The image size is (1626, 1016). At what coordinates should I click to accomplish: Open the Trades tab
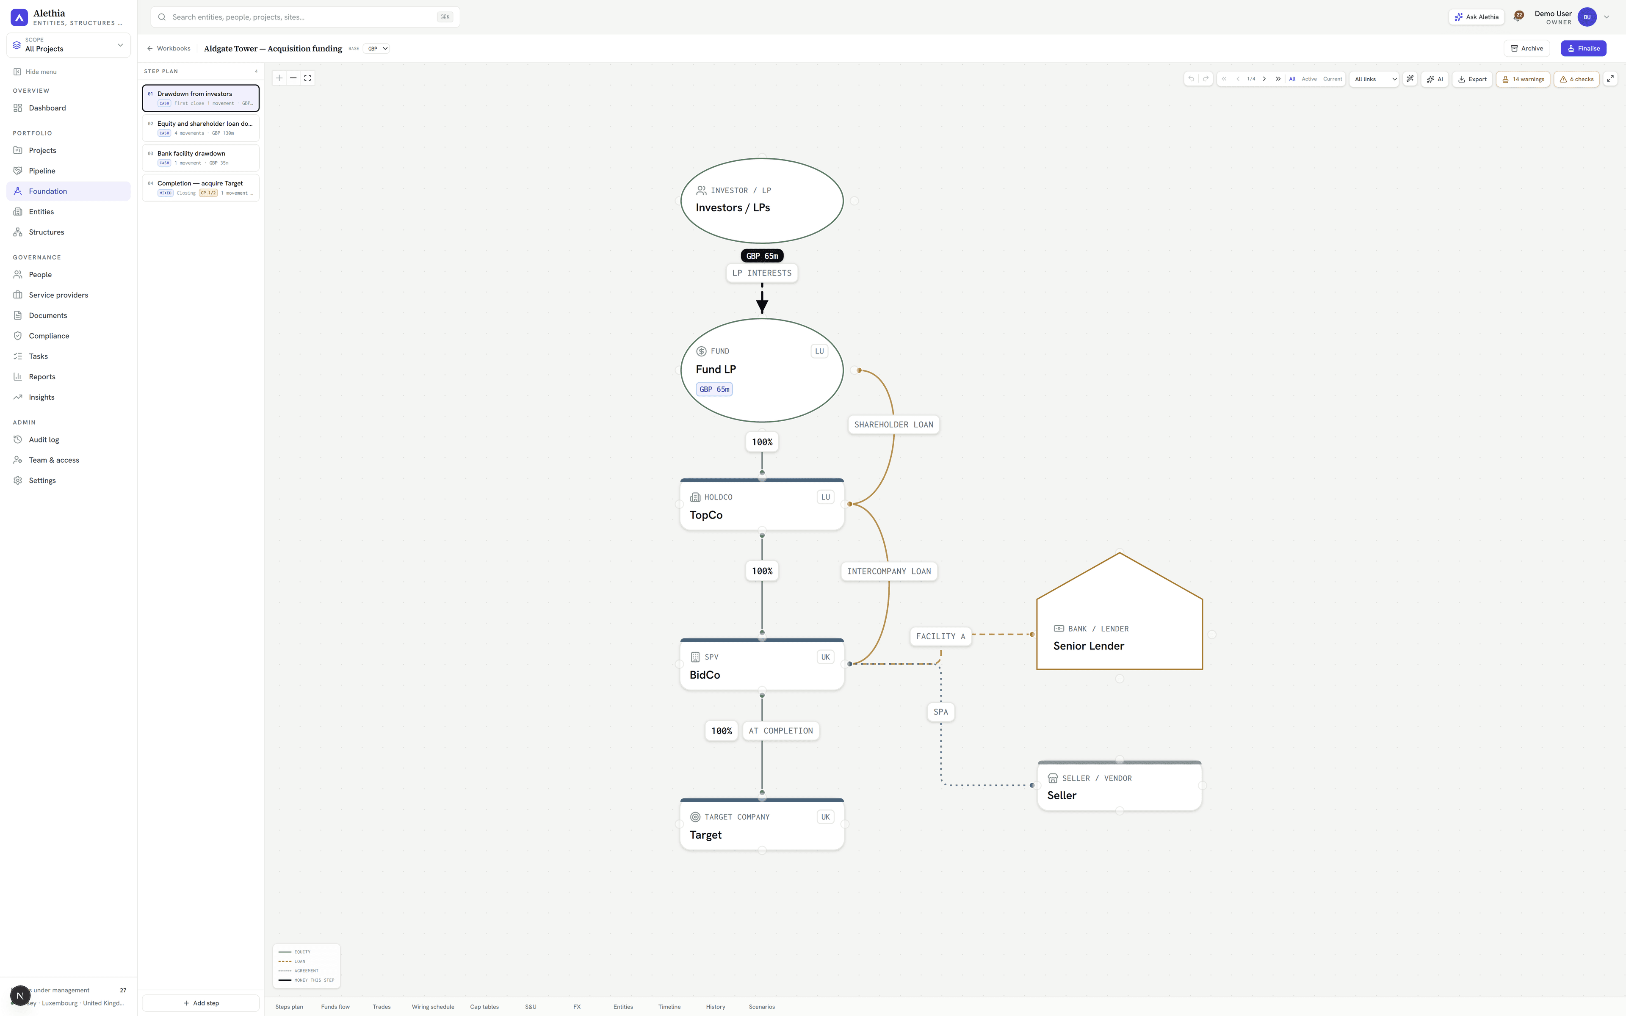coord(382,1007)
